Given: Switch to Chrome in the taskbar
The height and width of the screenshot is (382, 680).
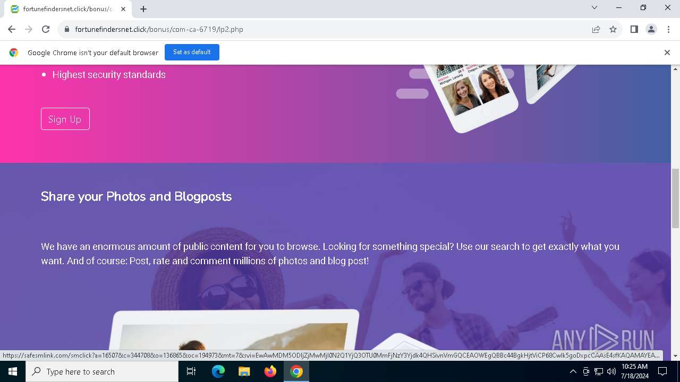Looking at the screenshot, I should click(x=296, y=371).
